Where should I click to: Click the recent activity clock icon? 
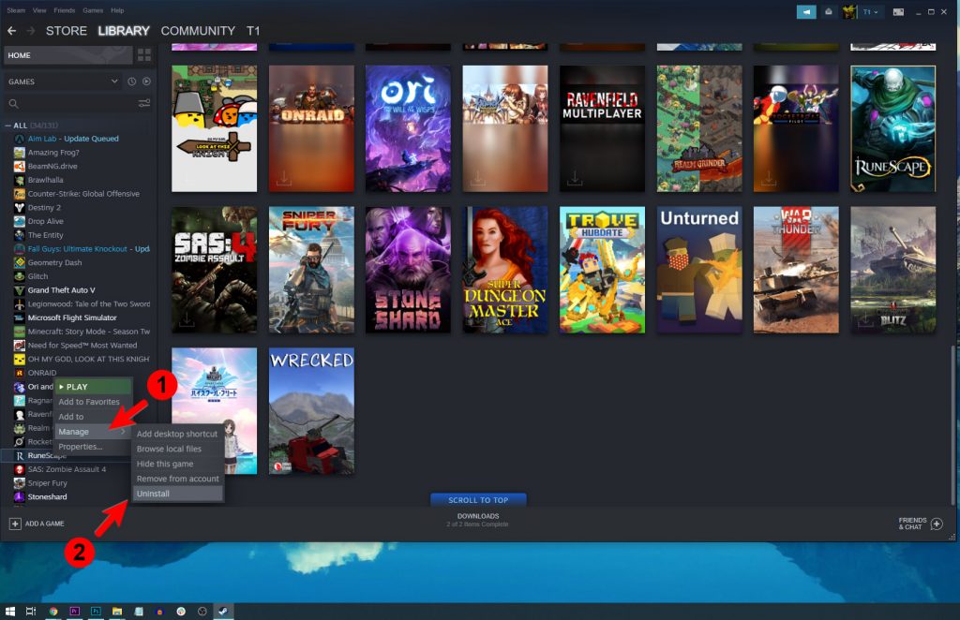[x=131, y=81]
